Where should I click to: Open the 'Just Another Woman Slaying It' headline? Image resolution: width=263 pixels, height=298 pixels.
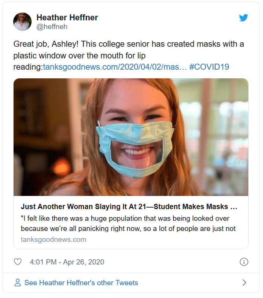(x=129, y=206)
